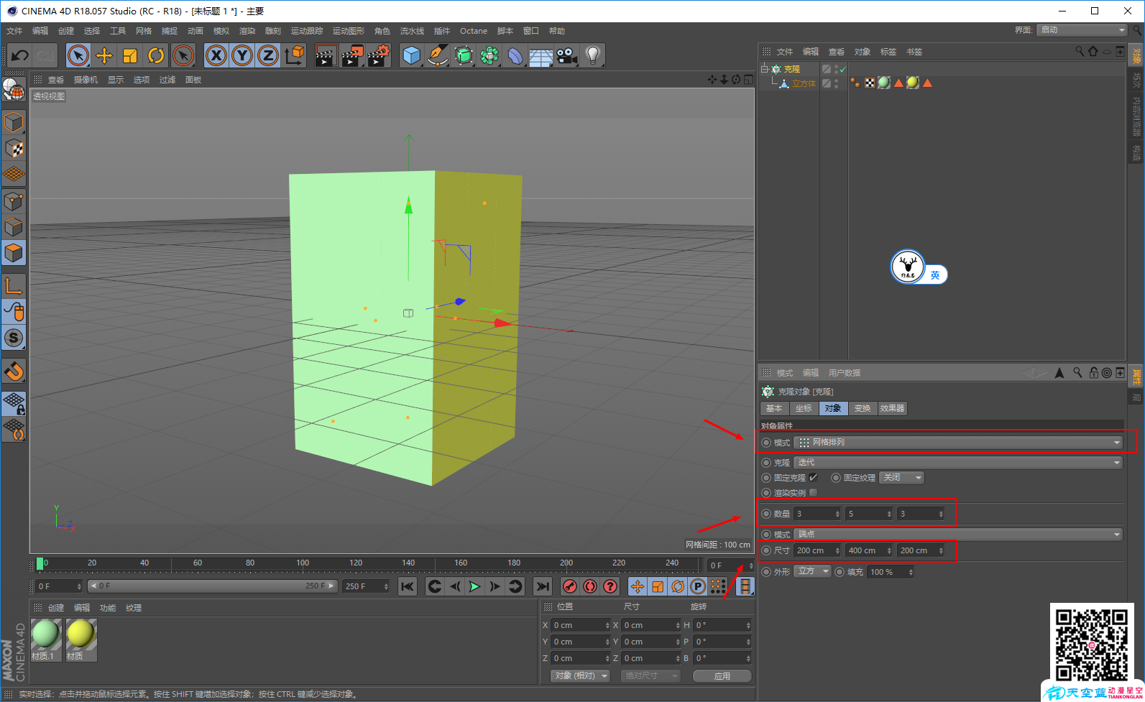Collapse the 克隆 object tree node
1145x702 pixels.
tap(765, 69)
